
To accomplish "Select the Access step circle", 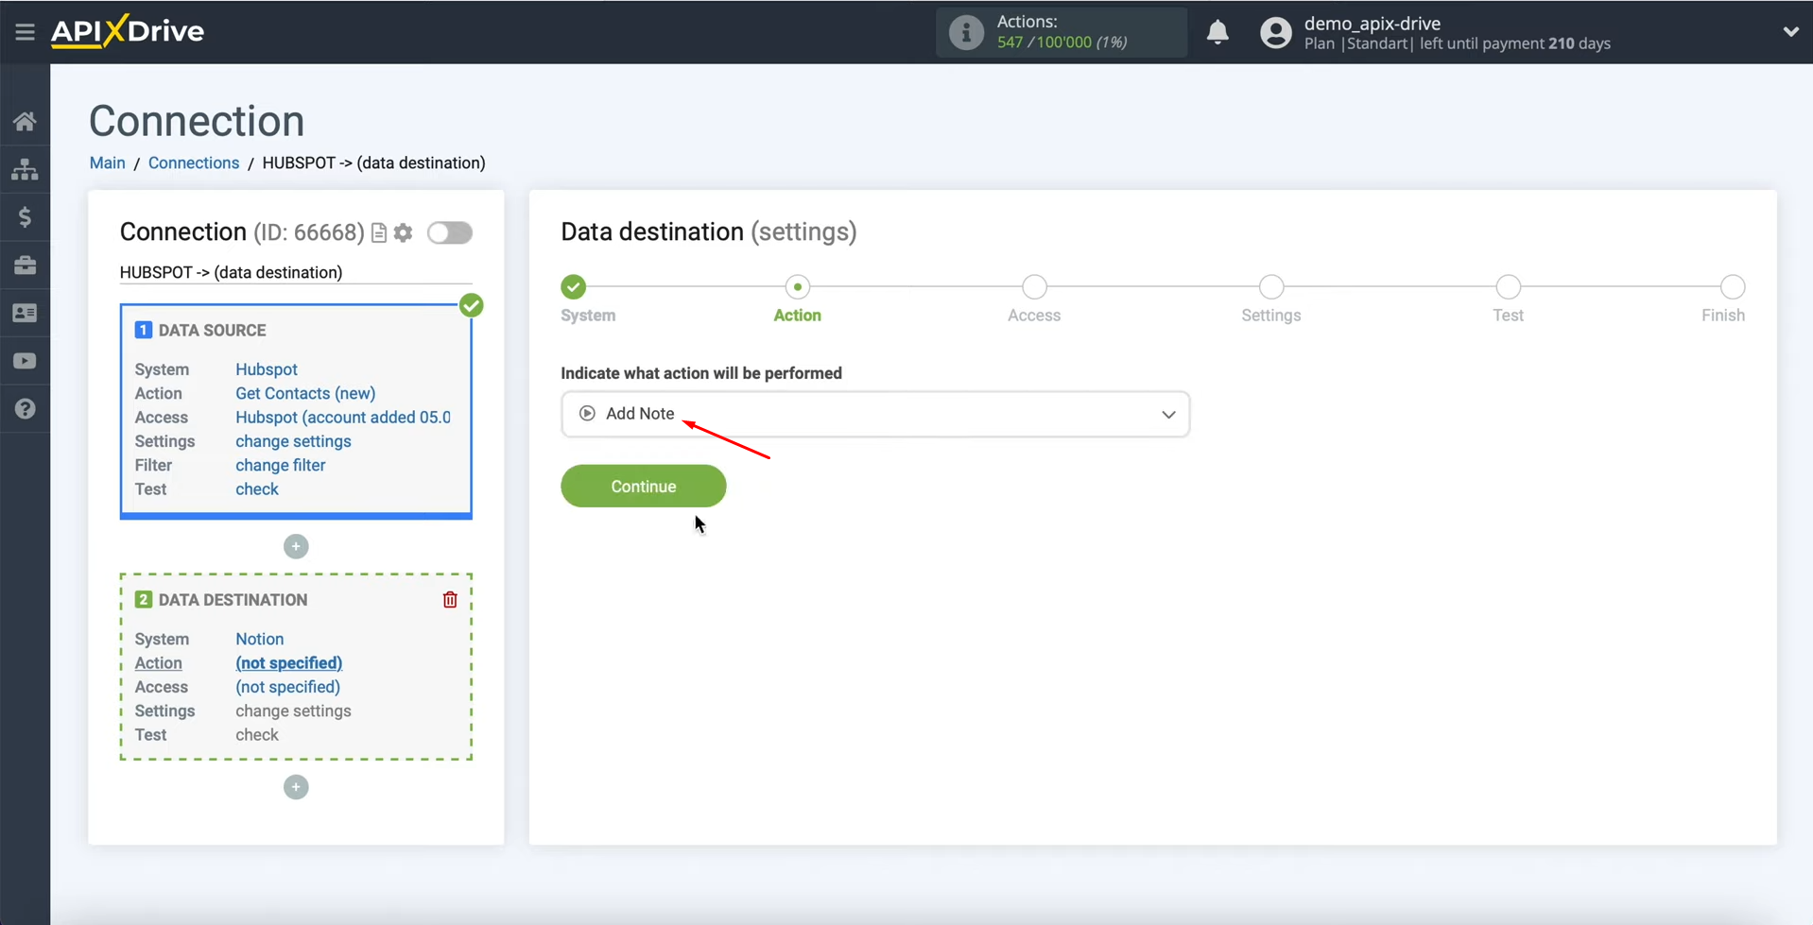I will [1034, 287].
